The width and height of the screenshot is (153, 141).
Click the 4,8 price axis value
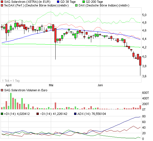(144, 23)
